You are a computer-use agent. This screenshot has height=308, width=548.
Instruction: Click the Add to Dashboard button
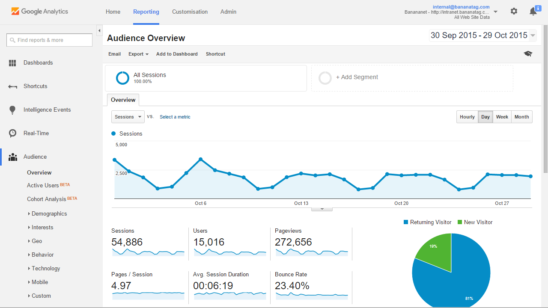177,54
